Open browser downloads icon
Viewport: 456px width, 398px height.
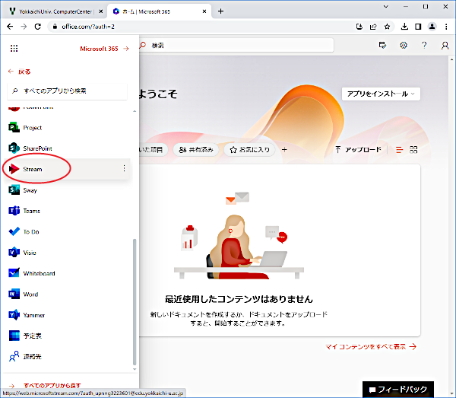pyautogui.click(x=404, y=27)
